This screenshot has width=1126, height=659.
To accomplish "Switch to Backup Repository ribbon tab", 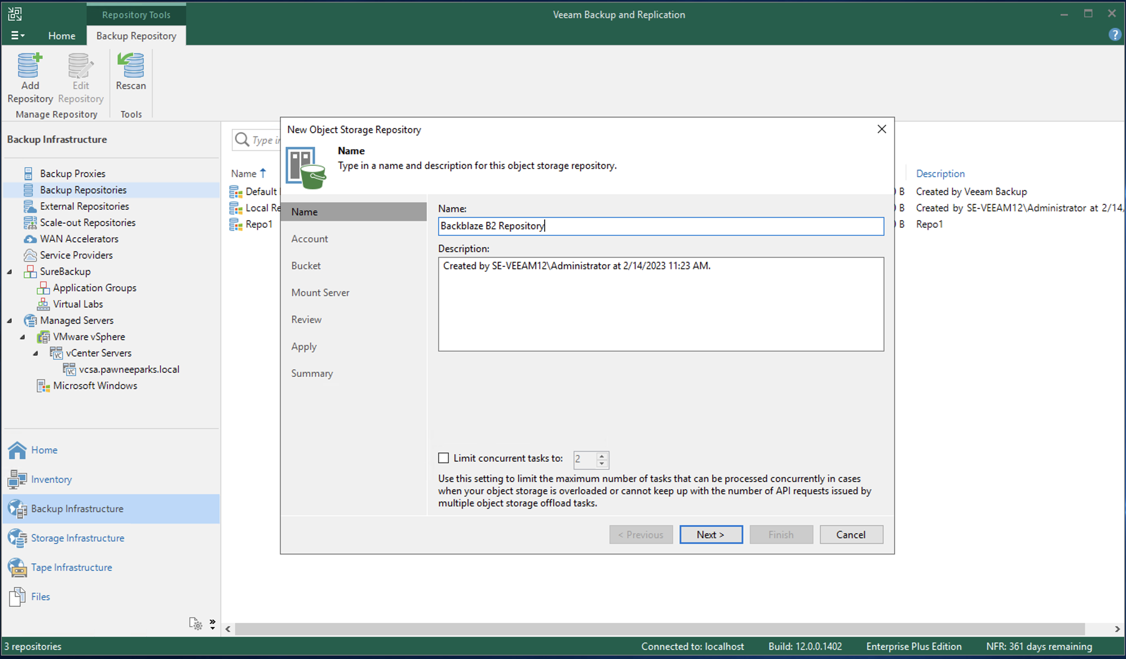I will point(136,36).
